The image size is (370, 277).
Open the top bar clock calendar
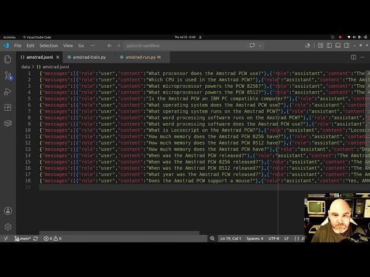185,37
